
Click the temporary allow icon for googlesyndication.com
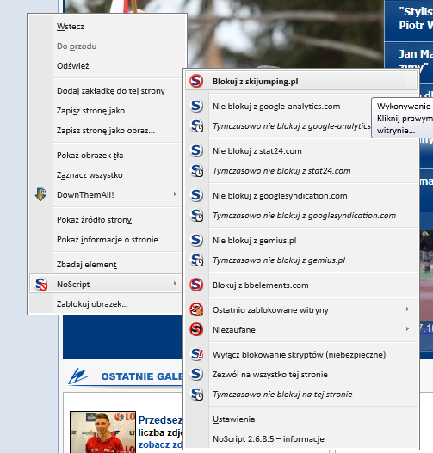point(196,215)
